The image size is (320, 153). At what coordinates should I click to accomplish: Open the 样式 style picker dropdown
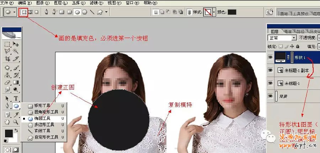pyautogui.click(x=214, y=12)
